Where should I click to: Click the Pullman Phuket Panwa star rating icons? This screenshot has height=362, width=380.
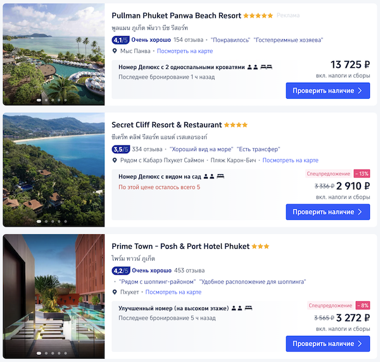(x=258, y=16)
